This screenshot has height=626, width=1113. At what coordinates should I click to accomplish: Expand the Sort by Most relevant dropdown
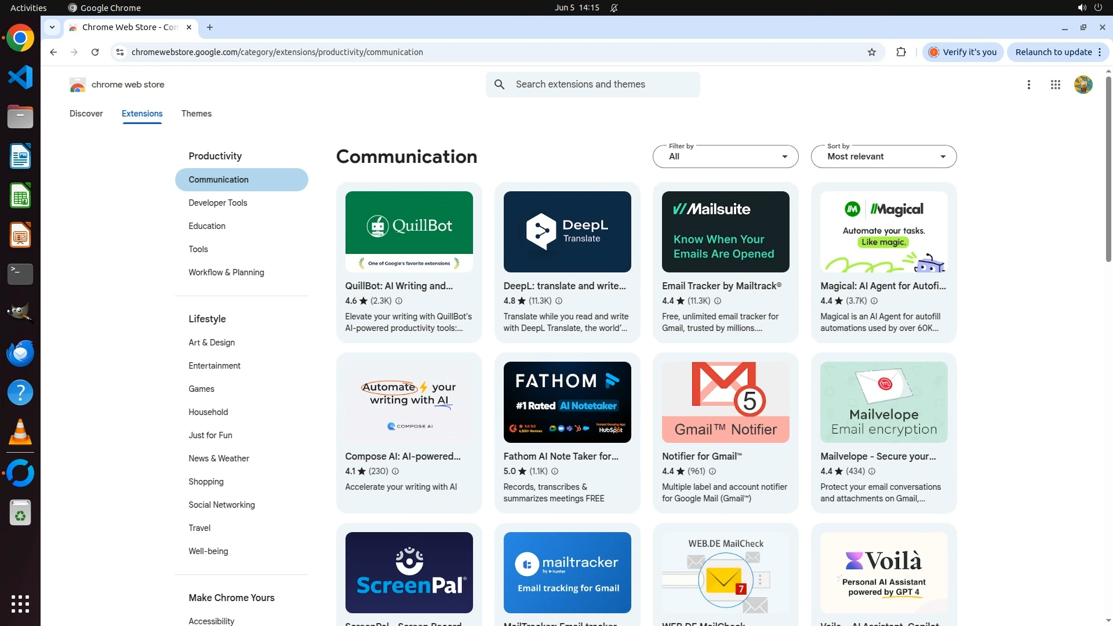[883, 156]
